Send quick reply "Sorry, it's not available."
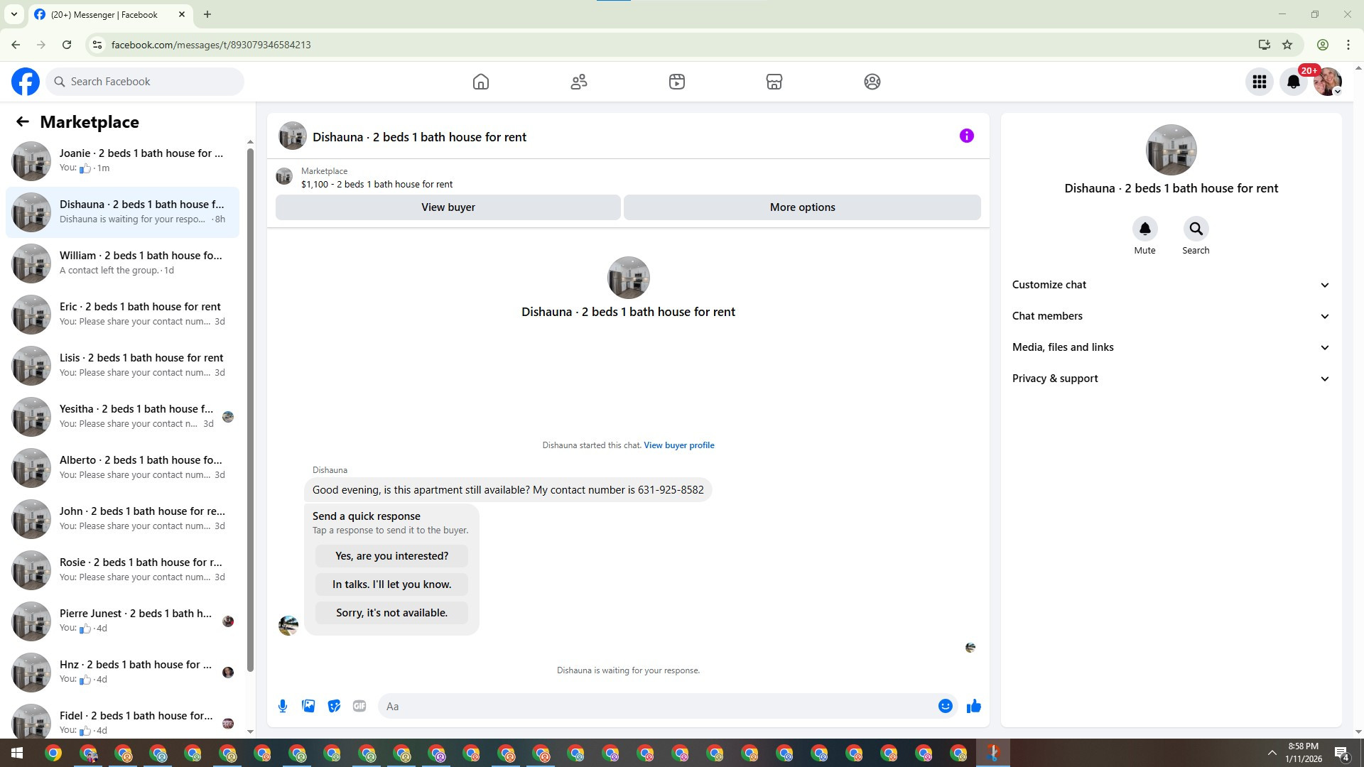 pyautogui.click(x=391, y=613)
